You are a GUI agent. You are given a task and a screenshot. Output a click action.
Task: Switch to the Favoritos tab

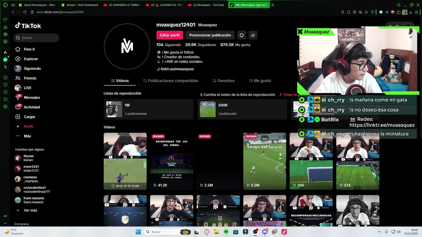tap(223, 81)
